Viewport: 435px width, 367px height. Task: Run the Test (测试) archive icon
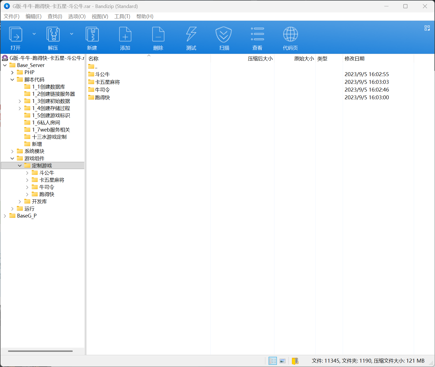[191, 34]
